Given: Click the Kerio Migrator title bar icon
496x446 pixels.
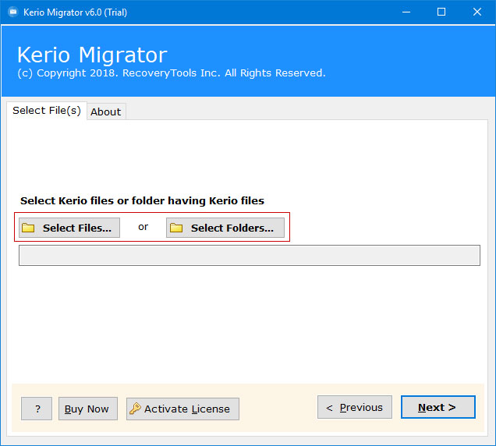Looking at the screenshot, I should (13, 12).
